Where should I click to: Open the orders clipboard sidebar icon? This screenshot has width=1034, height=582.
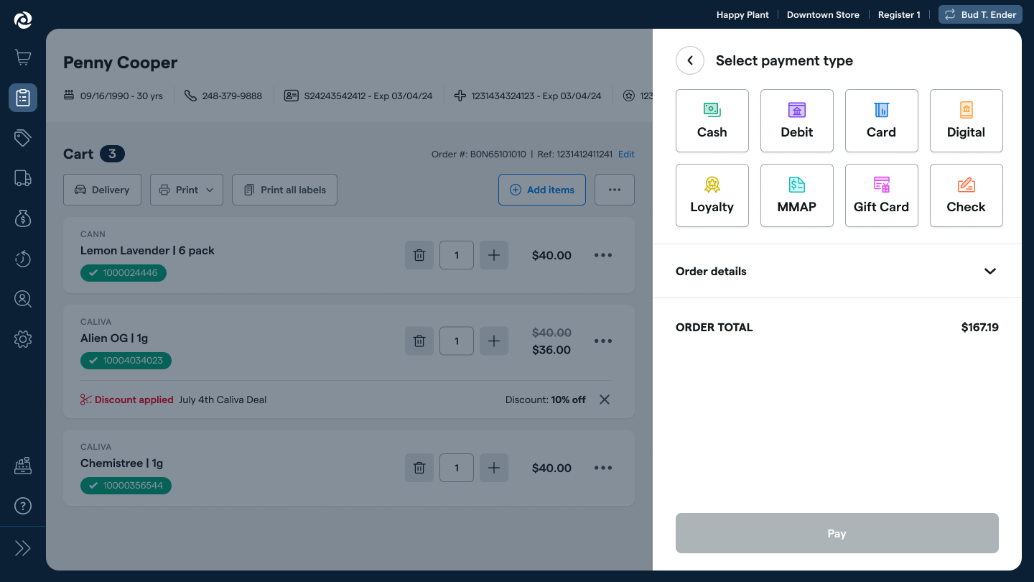click(x=23, y=98)
